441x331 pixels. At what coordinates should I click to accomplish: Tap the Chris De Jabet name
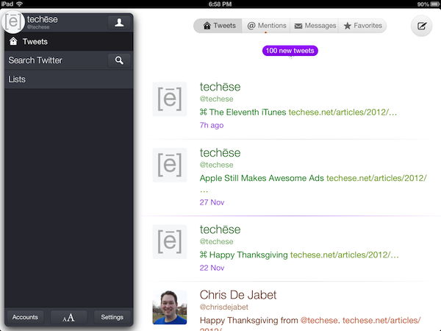(238, 295)
